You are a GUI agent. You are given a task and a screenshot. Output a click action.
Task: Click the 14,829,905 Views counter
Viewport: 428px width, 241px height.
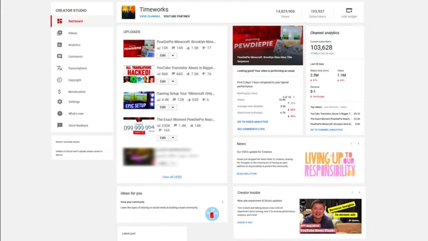[285, 14]
